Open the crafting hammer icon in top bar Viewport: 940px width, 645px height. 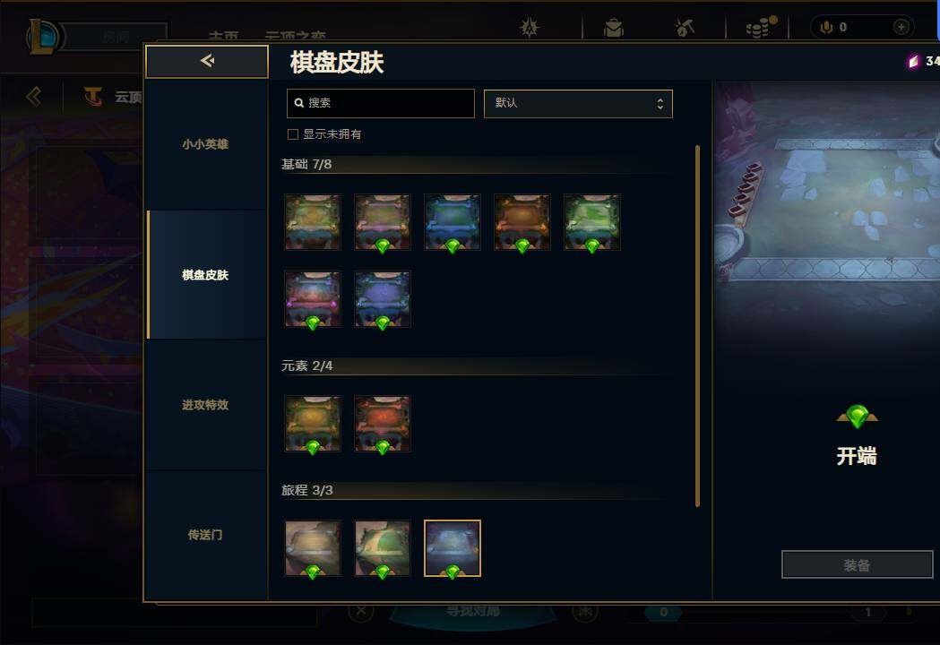tap(684, 28)
